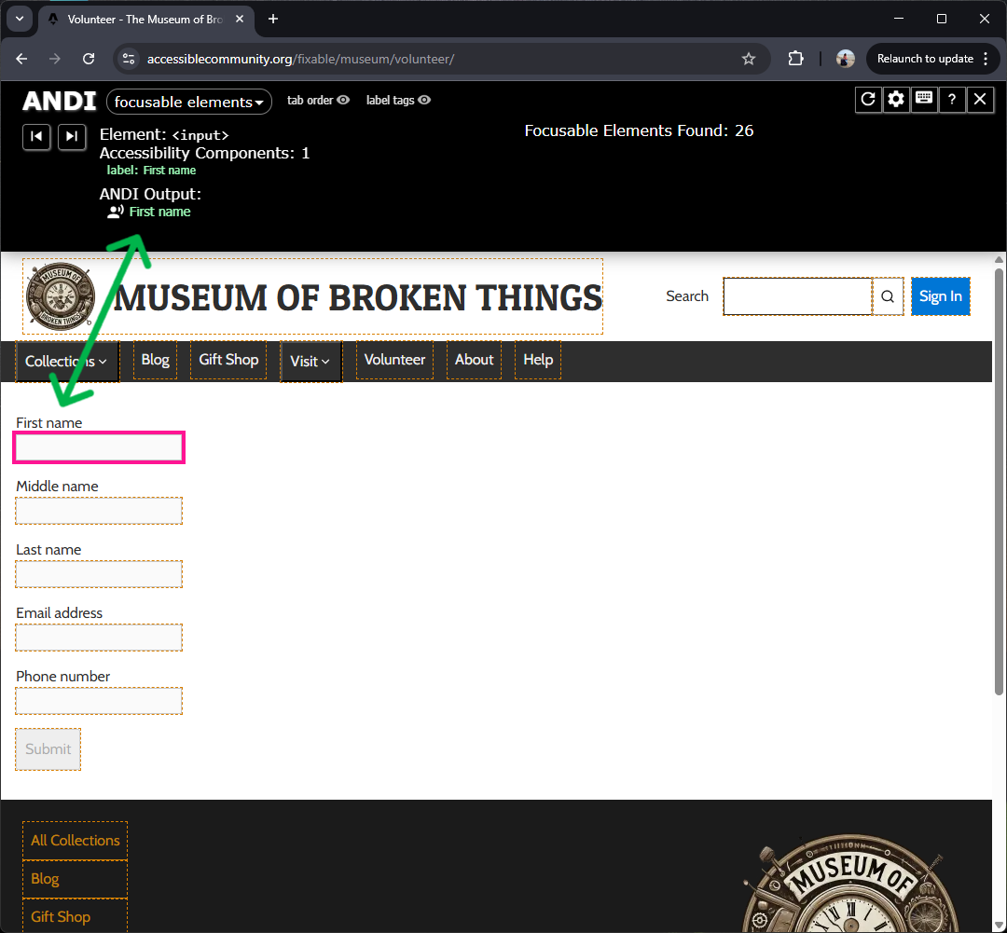Click the Museum of Broken Things logo
The height and width of the screenshot is (933, 1007).
(x=61, y=296)
